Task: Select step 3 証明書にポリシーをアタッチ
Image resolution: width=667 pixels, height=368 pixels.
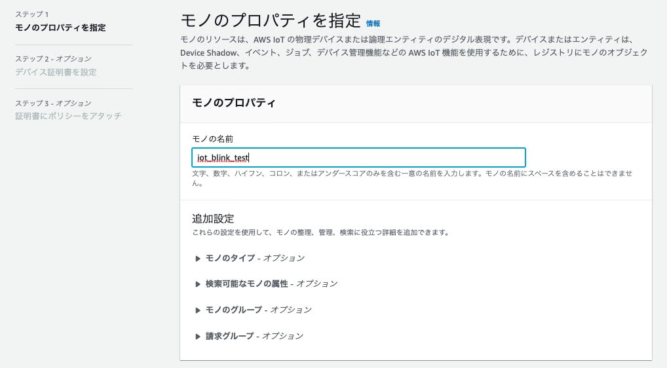Action: click(x=69, y=116)
